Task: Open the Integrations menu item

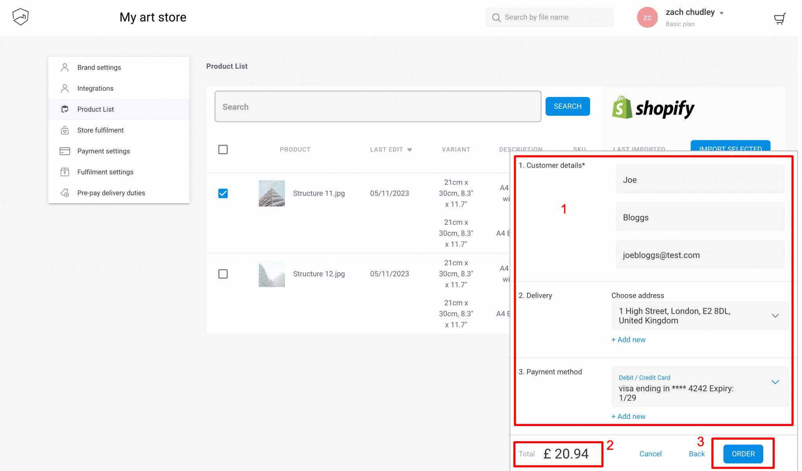Action: pos(95,88)
